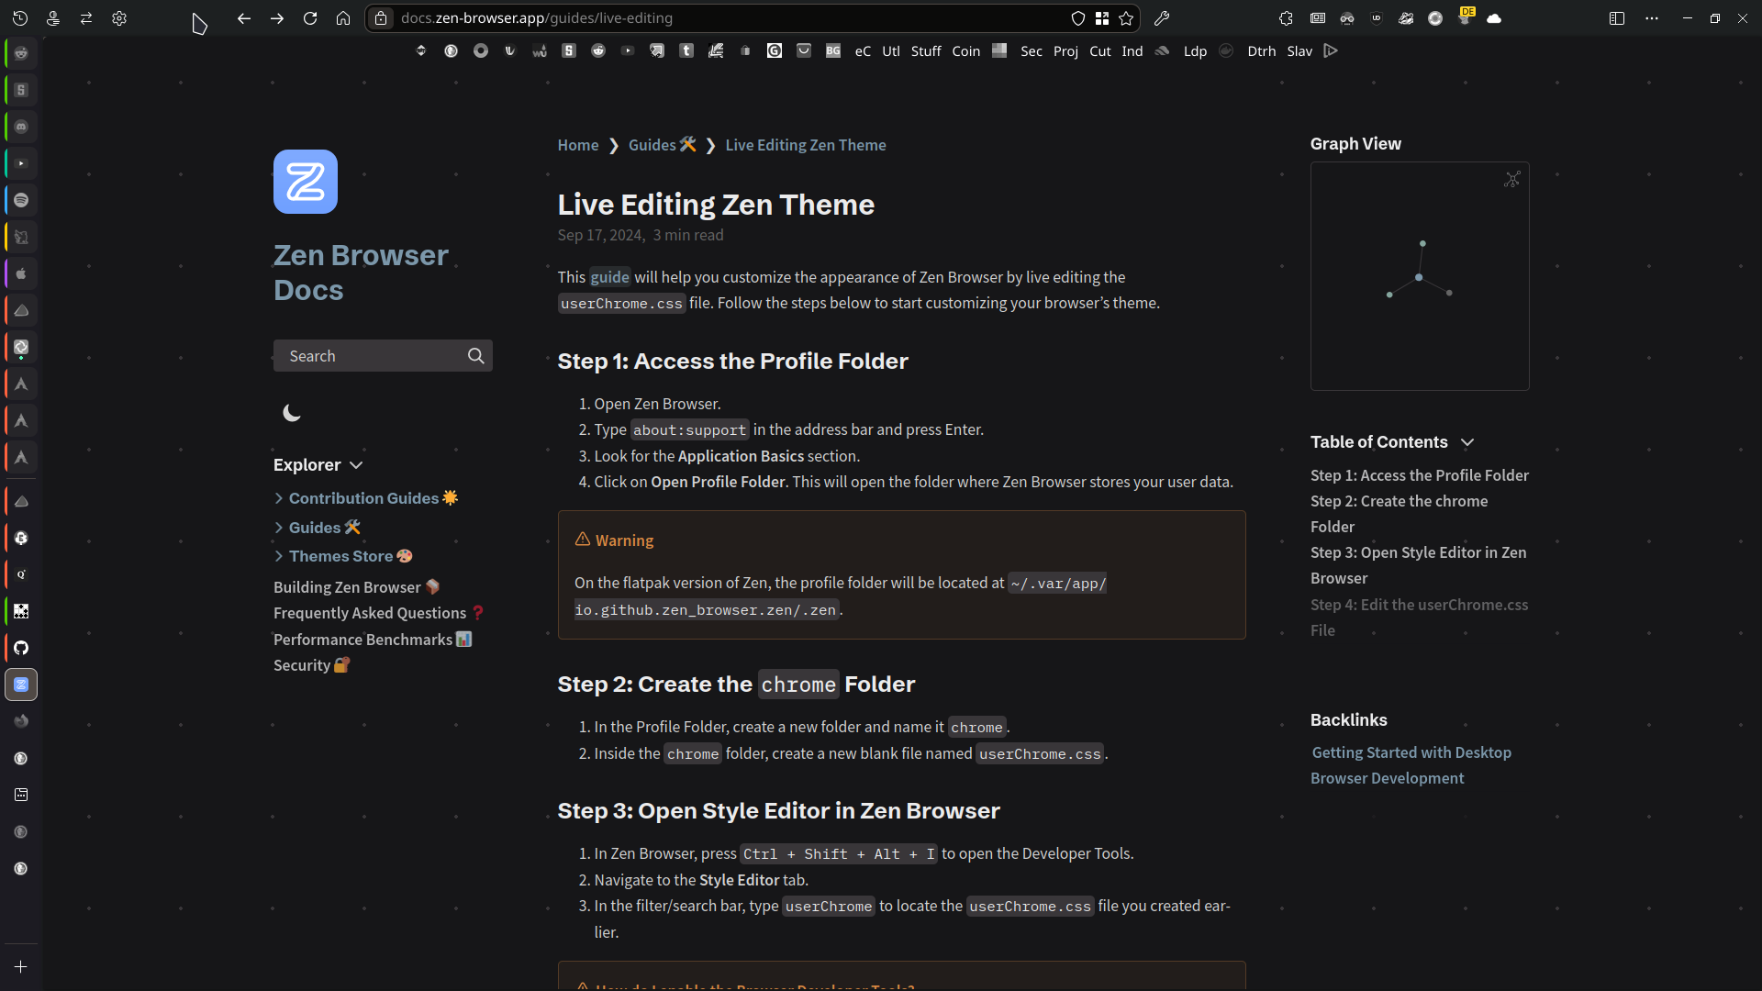Screen dimensions: 1762x991
Task: Open the 'Stuff' bookmarks folder
Action: (926, 51)
